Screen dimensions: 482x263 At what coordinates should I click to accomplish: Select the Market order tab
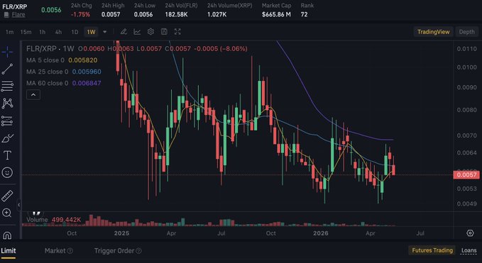[x=55, y=251]
